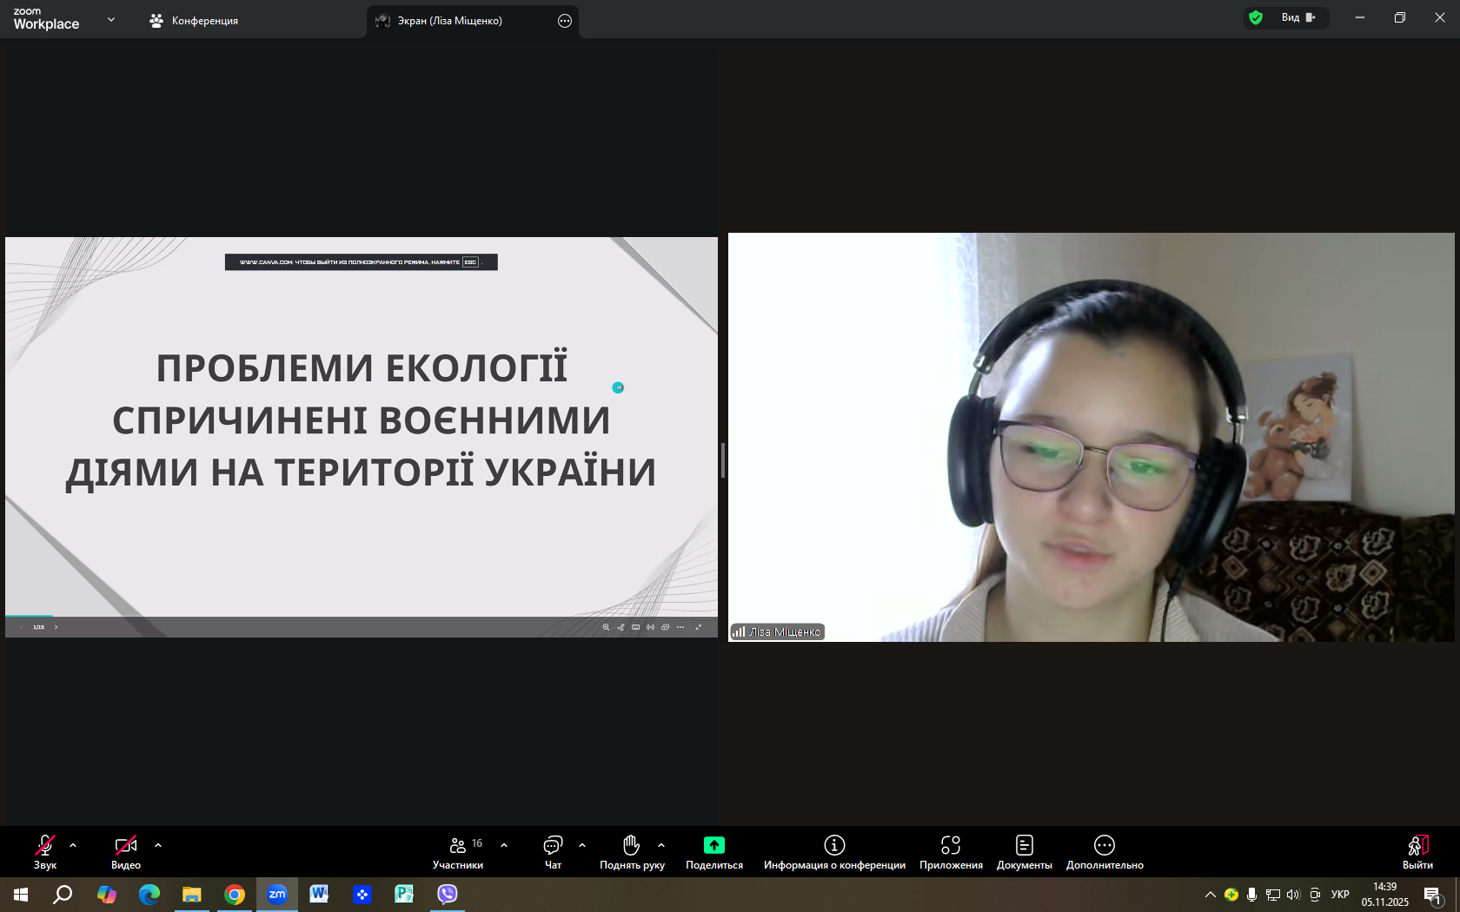
Task: Expand the Zoom Workplace dropdown chevron
Action: (x=111, y=19)
